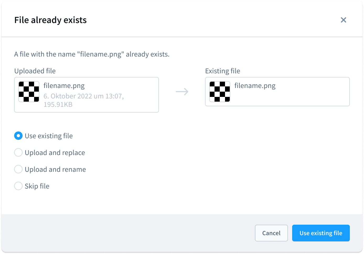Select the Use existing file radio circle
This screenshot has width=364, height=254.
point(18,136)
